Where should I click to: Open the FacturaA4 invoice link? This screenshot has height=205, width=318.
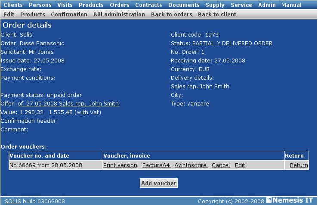(157, 165)
